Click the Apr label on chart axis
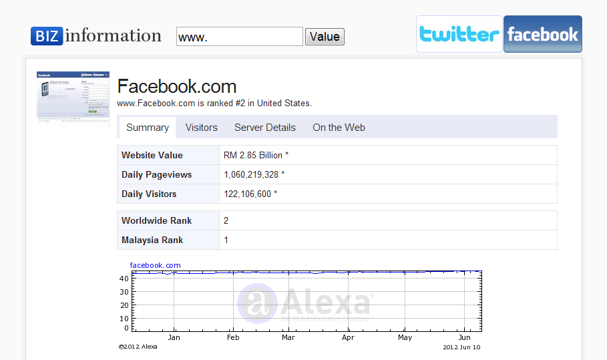607x360 pixels. (348, 337)
